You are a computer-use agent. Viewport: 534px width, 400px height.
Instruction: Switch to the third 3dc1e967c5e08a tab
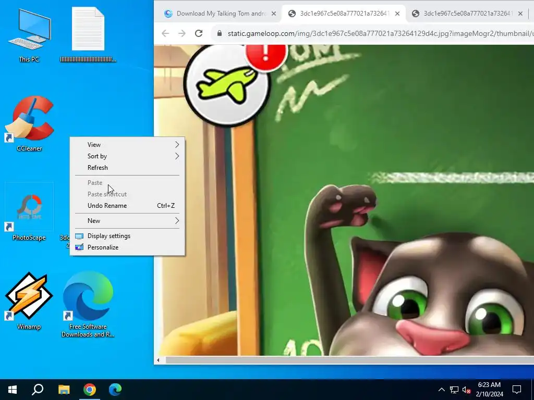pos(467,14)
